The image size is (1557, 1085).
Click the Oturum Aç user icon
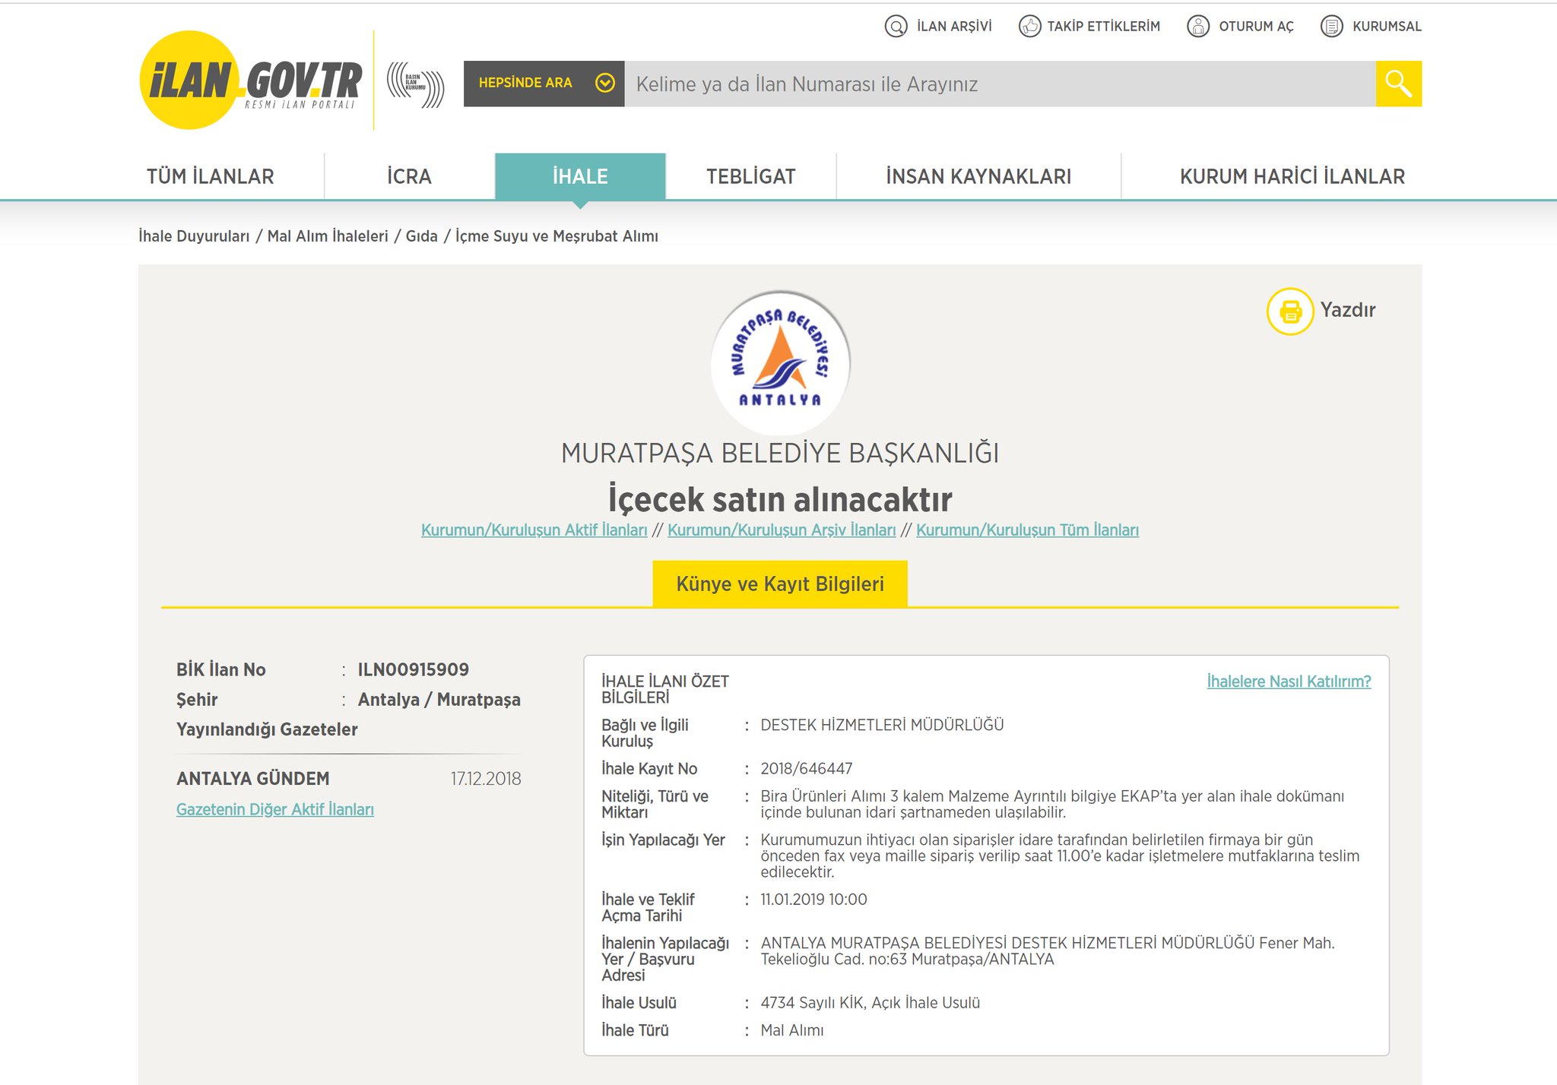[x=1198, y=27]
